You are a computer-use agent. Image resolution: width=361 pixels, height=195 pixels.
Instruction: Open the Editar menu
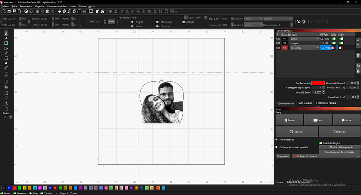(15, 6)
